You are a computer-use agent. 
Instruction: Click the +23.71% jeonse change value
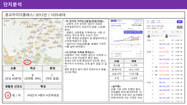tap(118, 56)
